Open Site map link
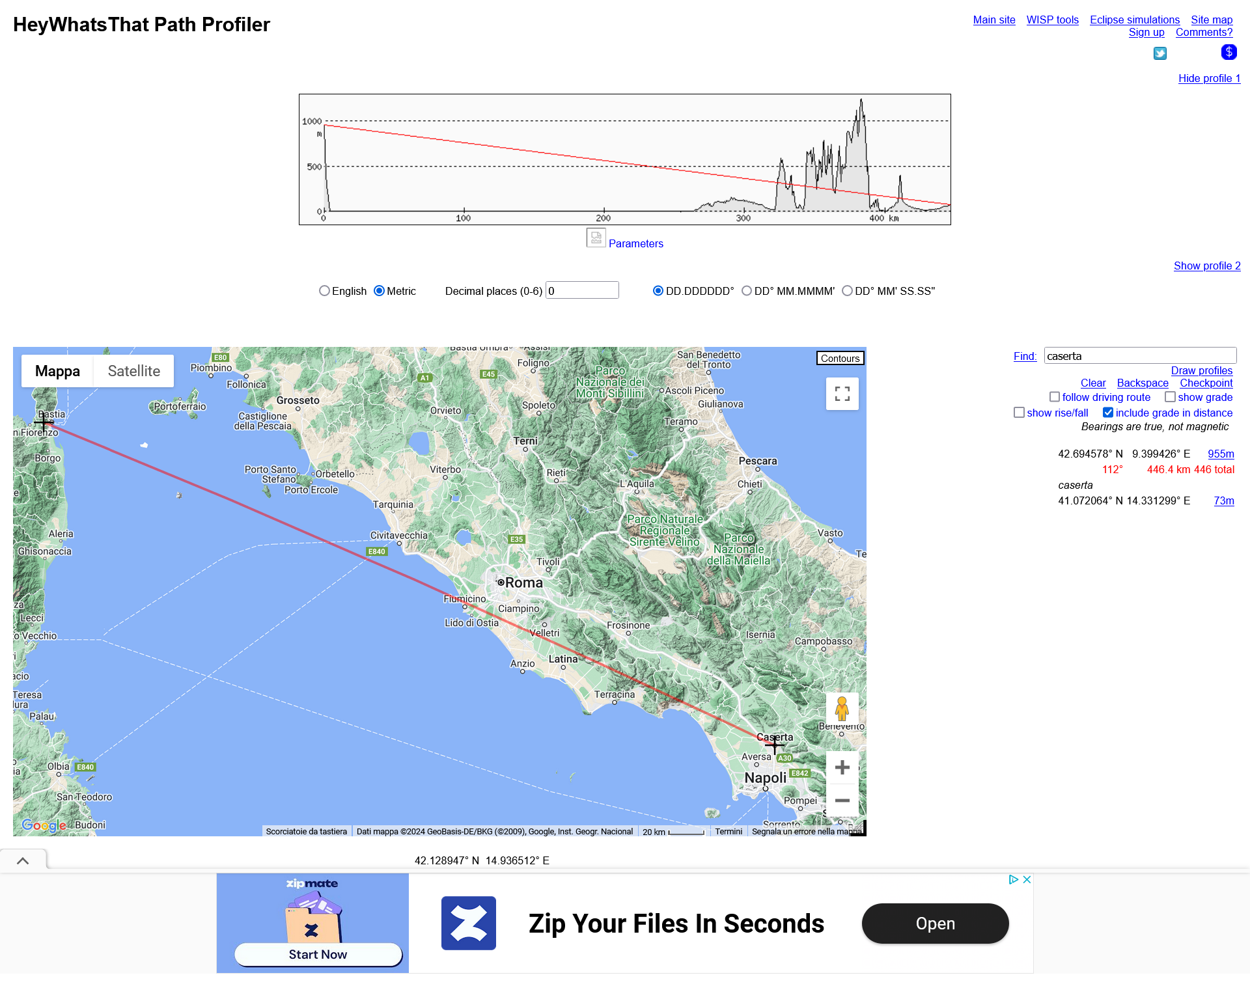Viewport: 1250px width, 986px height. tap(1212, 20)
